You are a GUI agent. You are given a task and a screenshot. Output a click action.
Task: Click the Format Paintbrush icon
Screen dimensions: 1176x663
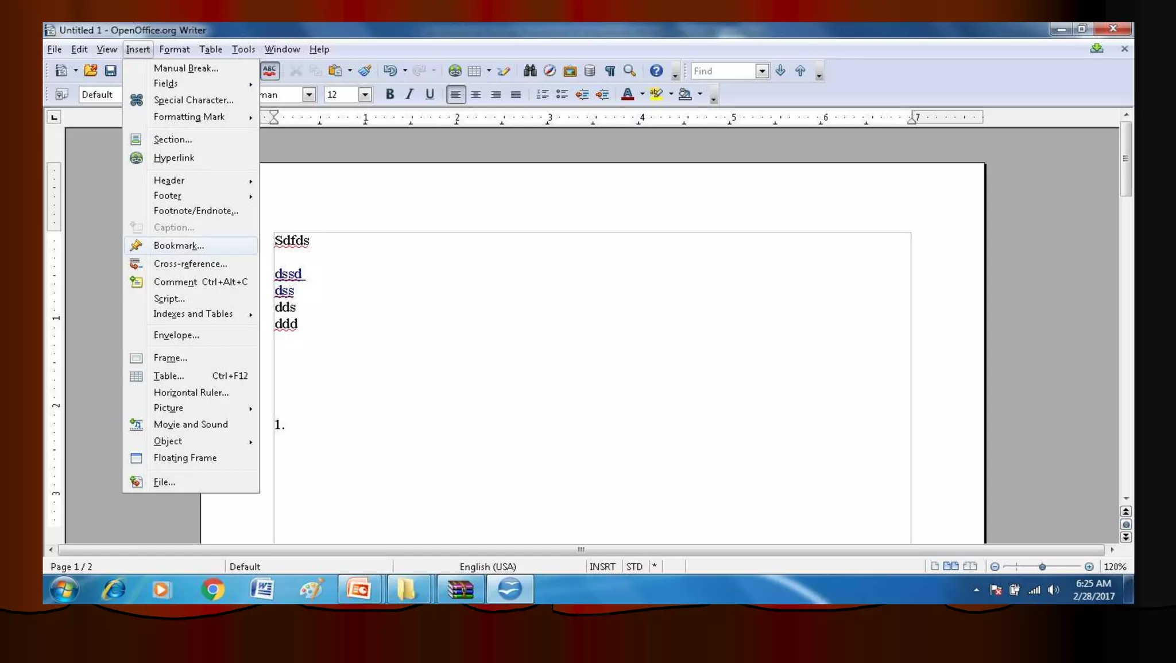pos(365,71)
